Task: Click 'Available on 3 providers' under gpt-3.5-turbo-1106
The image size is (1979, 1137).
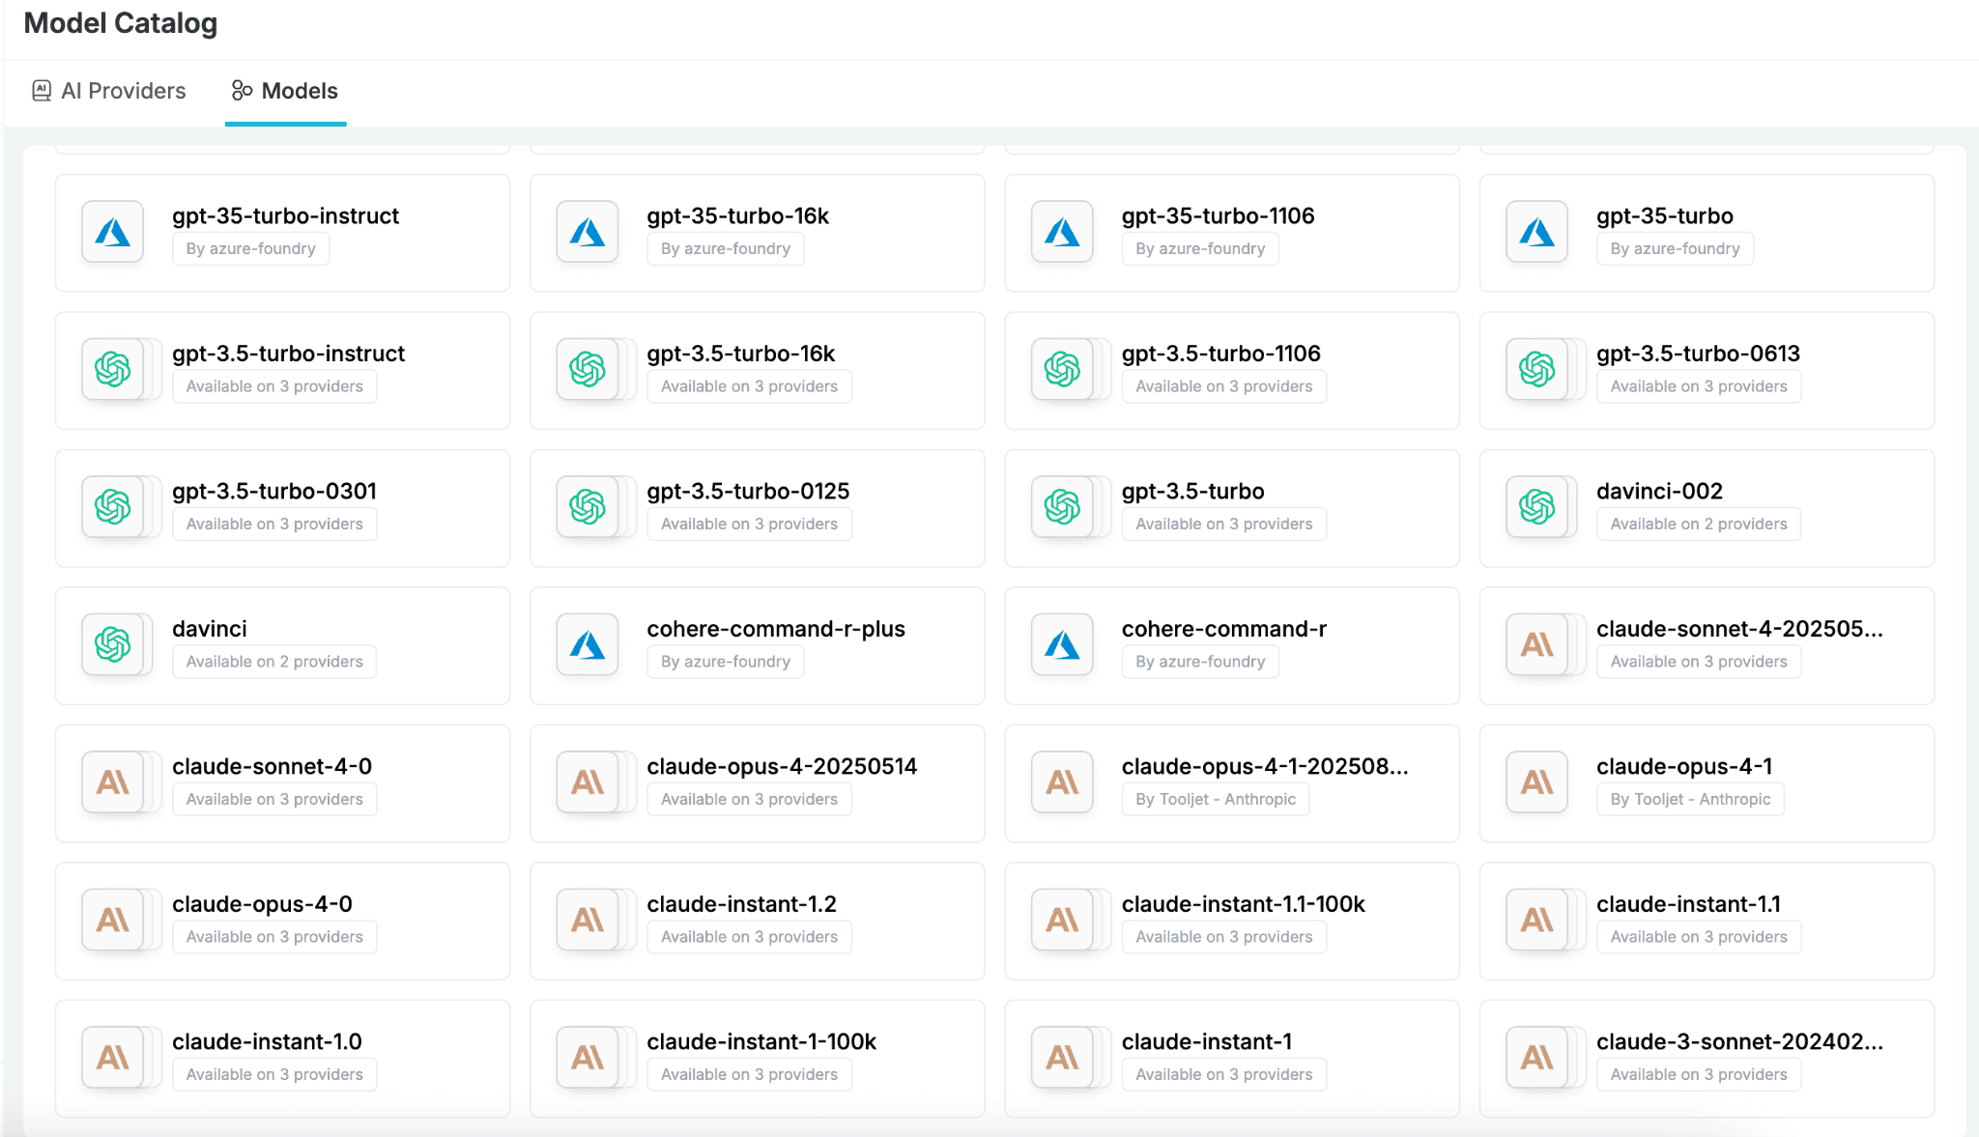Action: click(x=1223, y=386)
